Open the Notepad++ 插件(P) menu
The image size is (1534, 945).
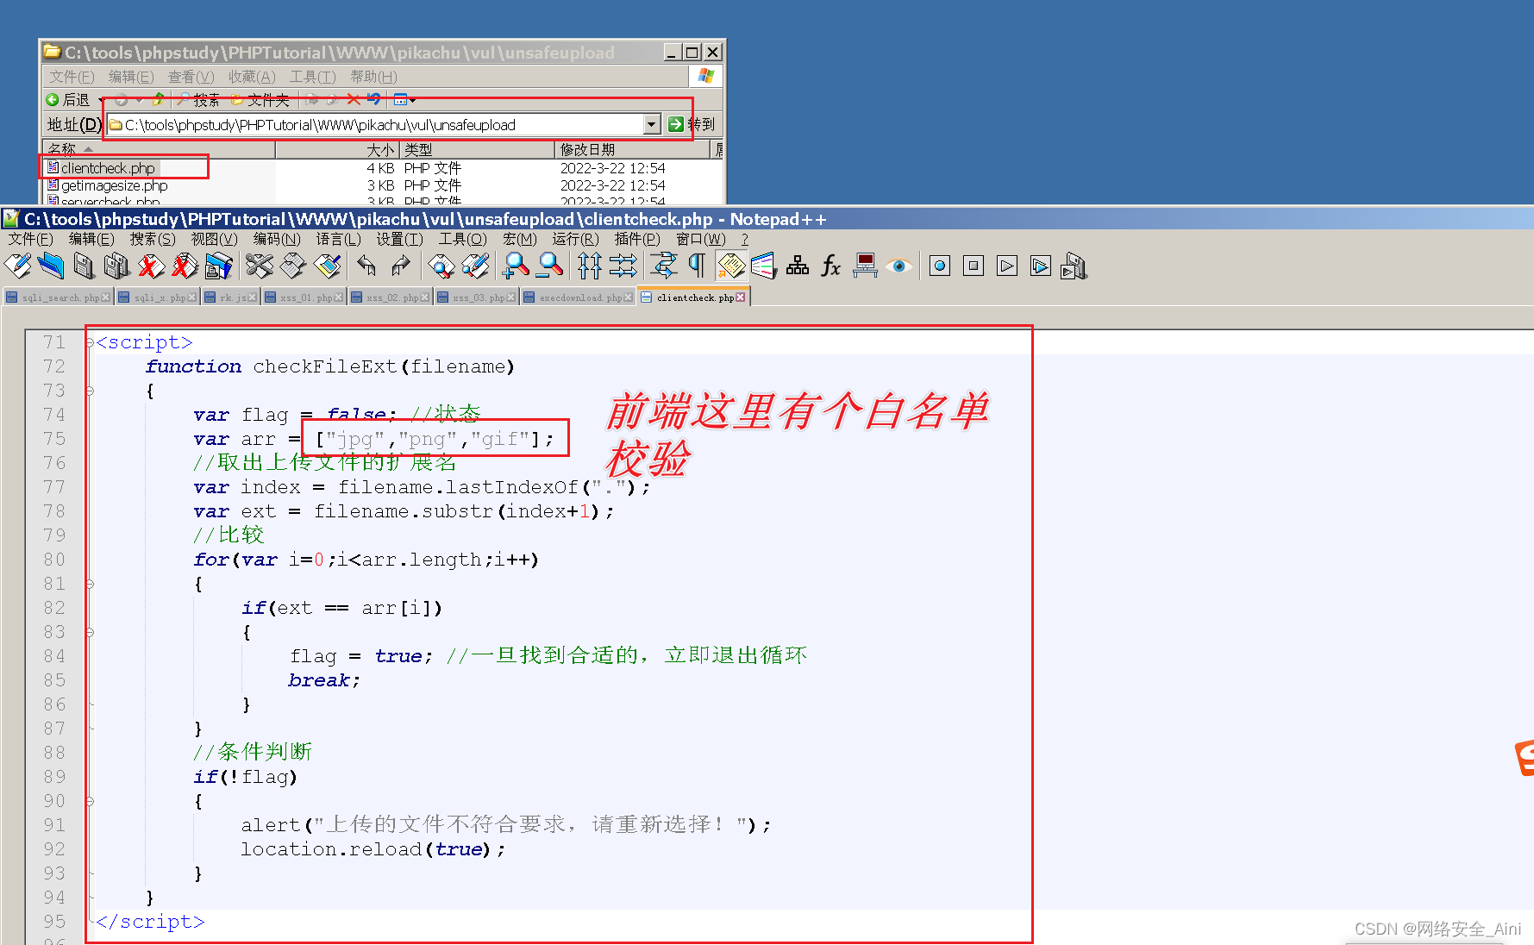tap(637, 239)
